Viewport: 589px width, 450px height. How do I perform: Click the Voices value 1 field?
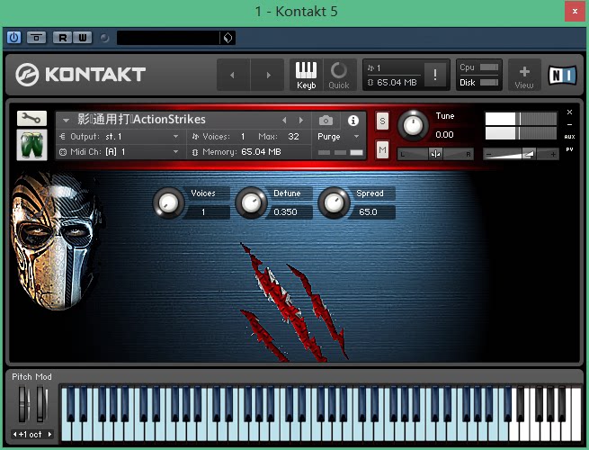[x=207, y=212]
